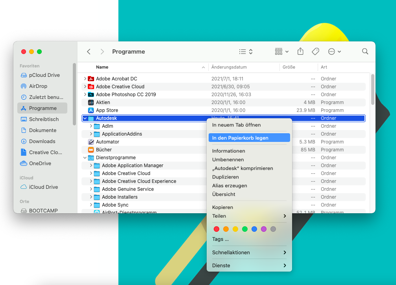Screen dimensions: 396x285
Task: Select the Bücher app icon
Action: pyautogui.click(x=91, y=150)
